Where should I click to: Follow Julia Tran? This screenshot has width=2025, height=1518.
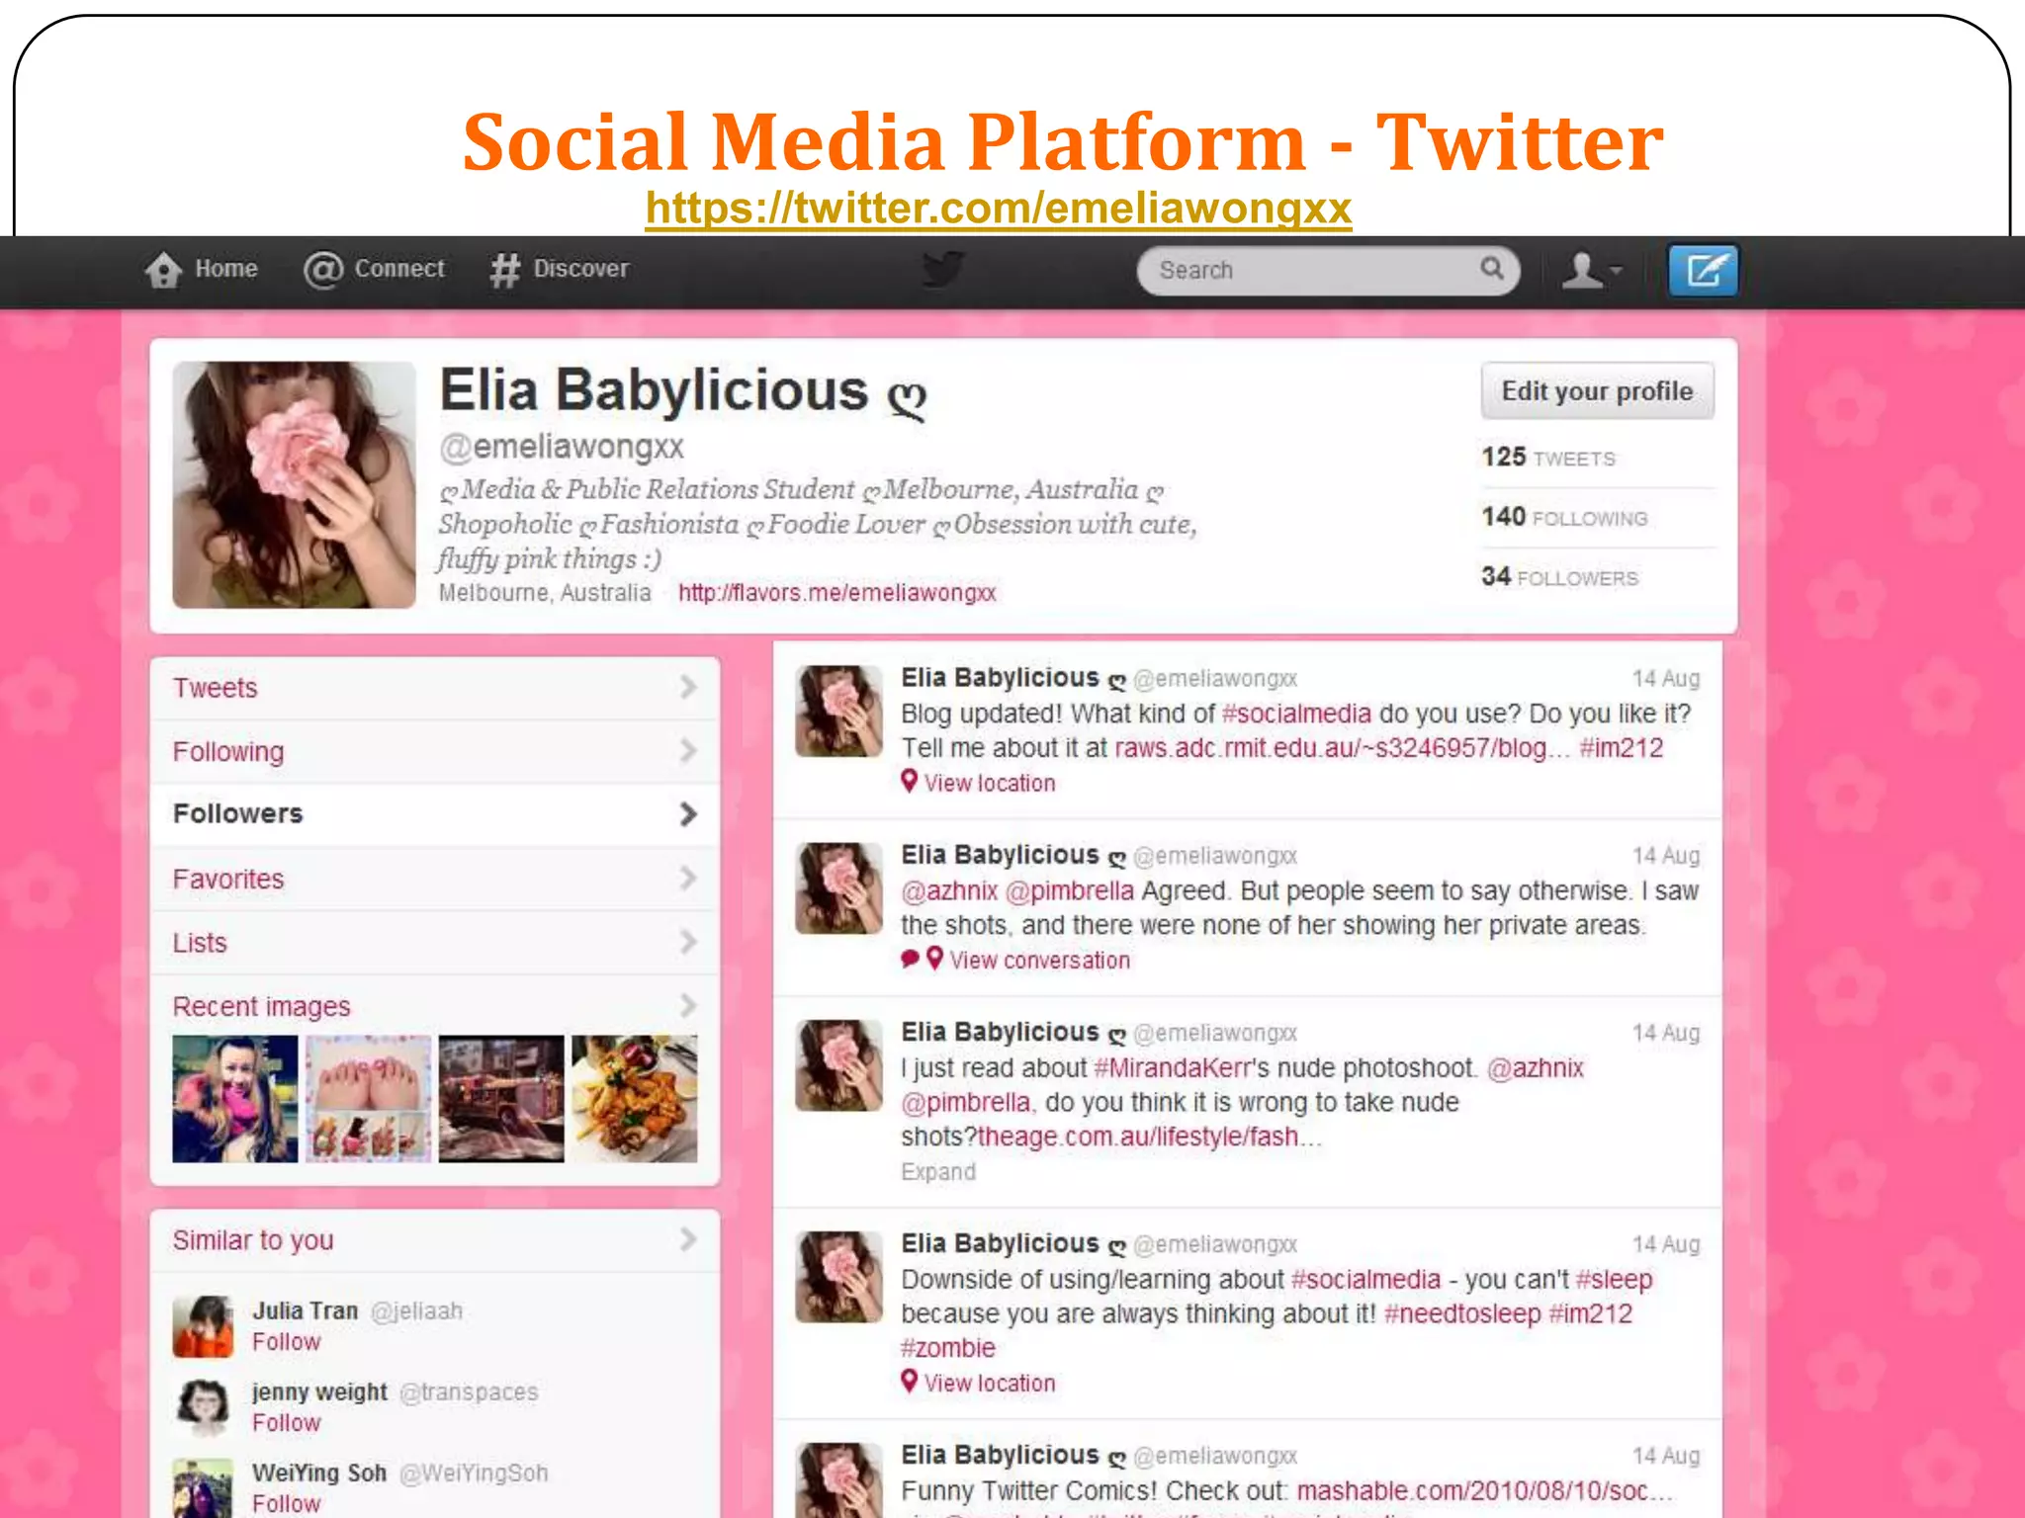(x=287, y=1342)
